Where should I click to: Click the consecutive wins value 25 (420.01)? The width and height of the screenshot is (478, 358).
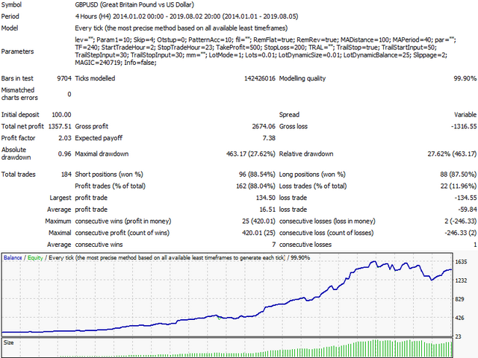click(x=259, y=221)
